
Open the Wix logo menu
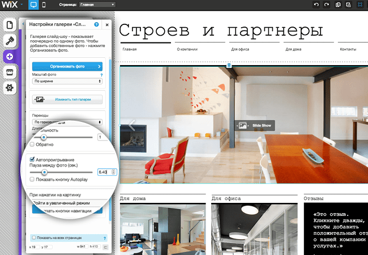point(12,5)
